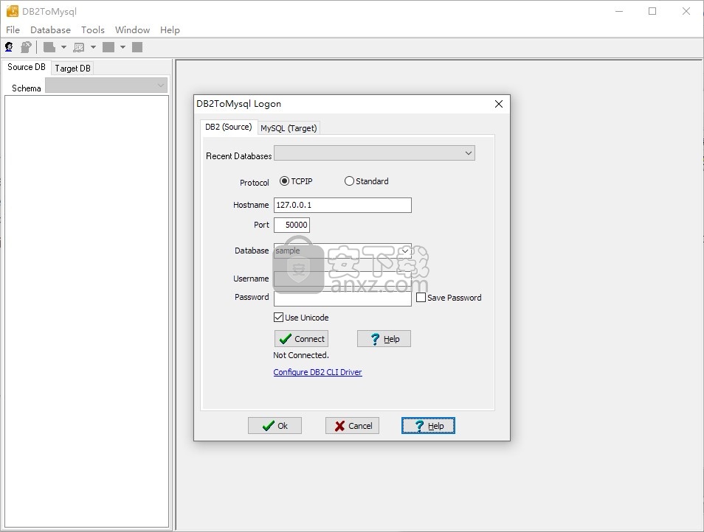704x532 pixels.
Task: Click the Port input field
Action: (291, 225)
